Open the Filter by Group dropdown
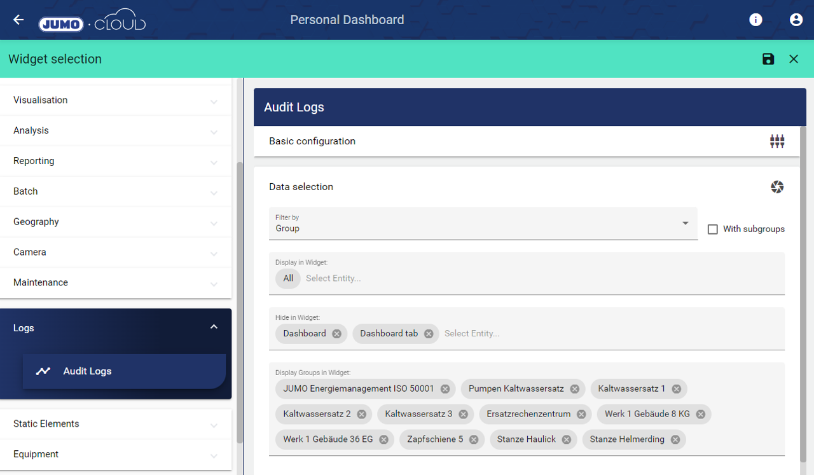814x475 pixels. (483, 224)
